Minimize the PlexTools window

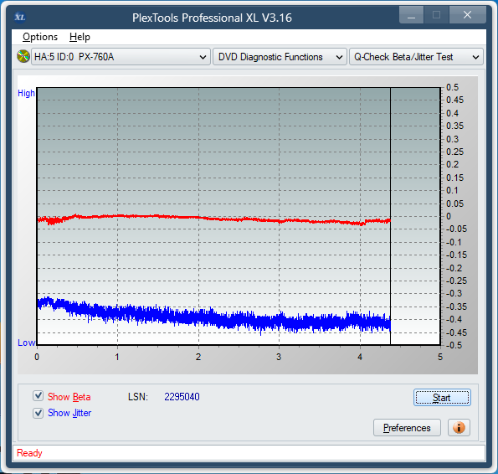point(411,15)
